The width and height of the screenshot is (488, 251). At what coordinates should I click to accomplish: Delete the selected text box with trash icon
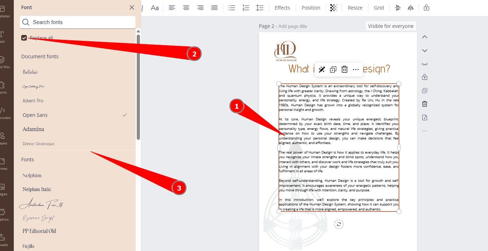pyautogui.click(x=345, y=70)
